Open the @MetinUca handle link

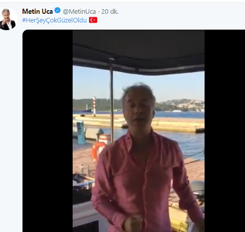[79, 12]
